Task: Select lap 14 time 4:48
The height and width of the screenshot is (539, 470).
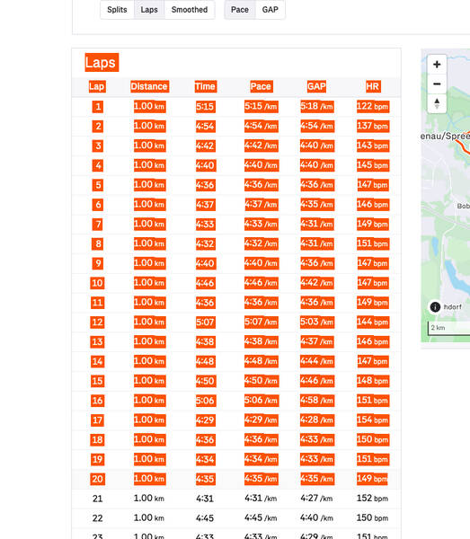Action: click(x=205, y=361)
